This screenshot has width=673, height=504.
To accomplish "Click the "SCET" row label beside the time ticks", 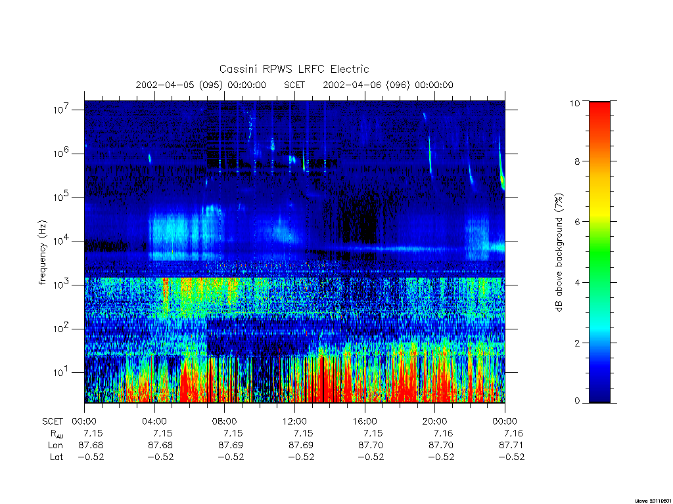I will pyautogui.click(x=53, y=421).
